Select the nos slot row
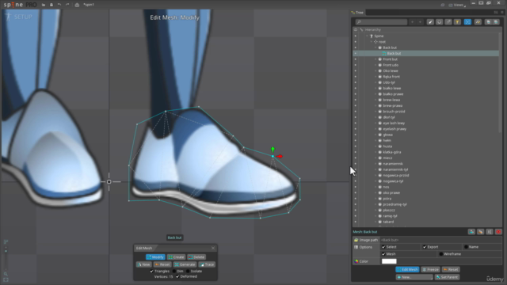Viewport: 507px width, 285px height. point(426,187)
